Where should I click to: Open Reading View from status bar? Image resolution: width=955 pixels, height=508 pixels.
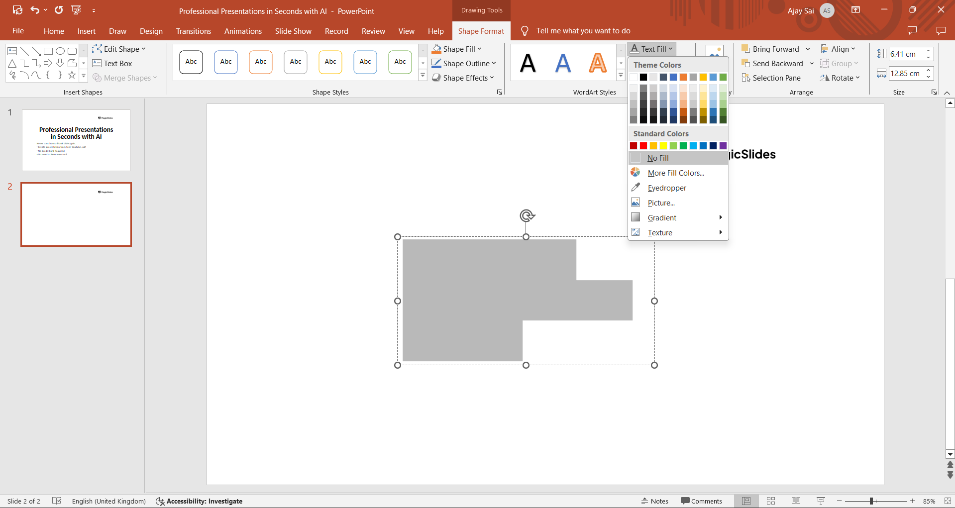coord(796,501)
